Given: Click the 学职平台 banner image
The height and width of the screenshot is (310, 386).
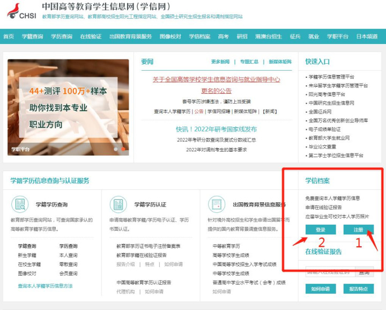Looking at the screenshot, I should [68, 107].
